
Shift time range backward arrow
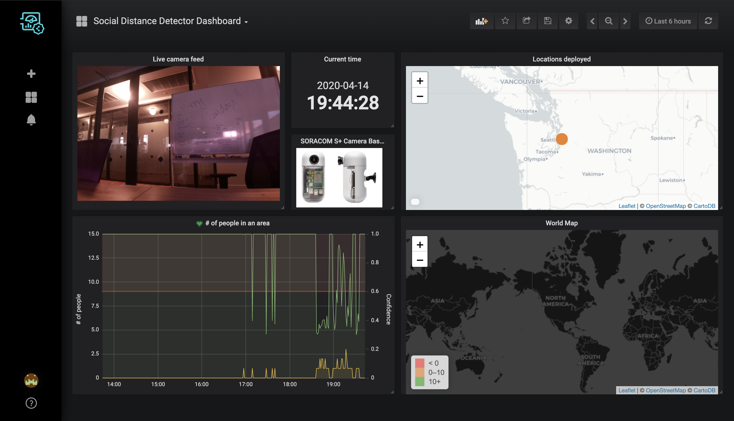click(592, 21)
